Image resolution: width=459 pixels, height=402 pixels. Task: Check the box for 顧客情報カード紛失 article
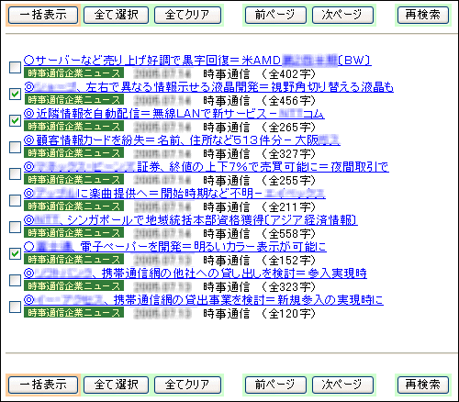(15, 147)
